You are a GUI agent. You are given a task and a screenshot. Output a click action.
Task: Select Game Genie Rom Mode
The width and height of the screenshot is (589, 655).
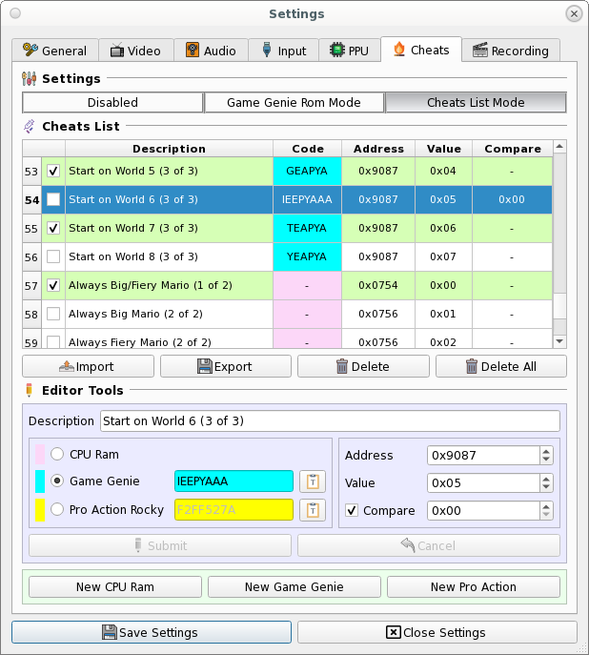click(294, 102)
